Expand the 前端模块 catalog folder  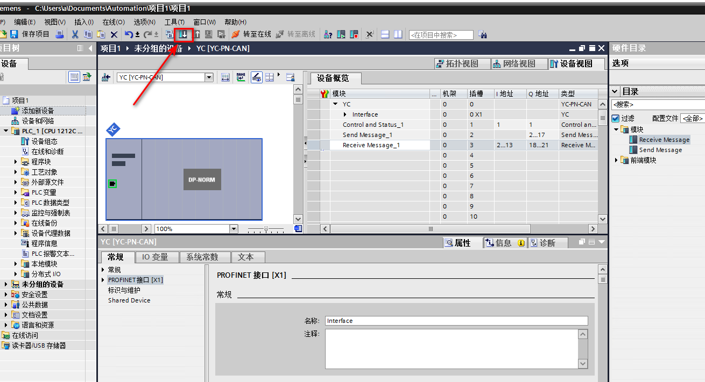[x=616, y=160]
